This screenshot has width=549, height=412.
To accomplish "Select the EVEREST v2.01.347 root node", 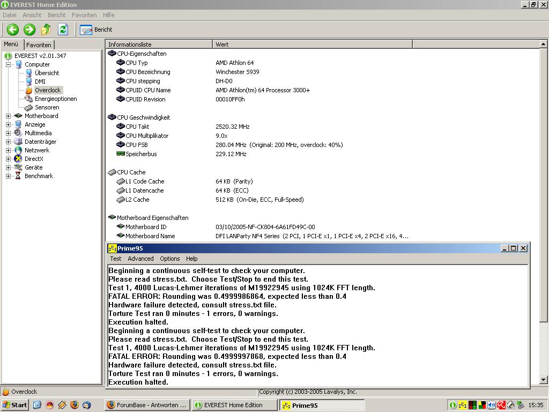I will coord(40,56).
